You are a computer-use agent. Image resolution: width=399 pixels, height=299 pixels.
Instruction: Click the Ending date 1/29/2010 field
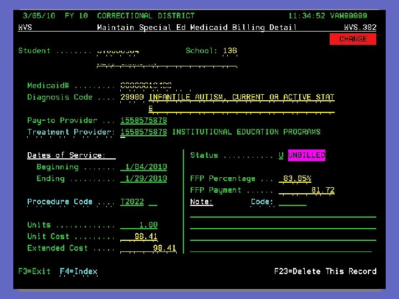[144, 178]
